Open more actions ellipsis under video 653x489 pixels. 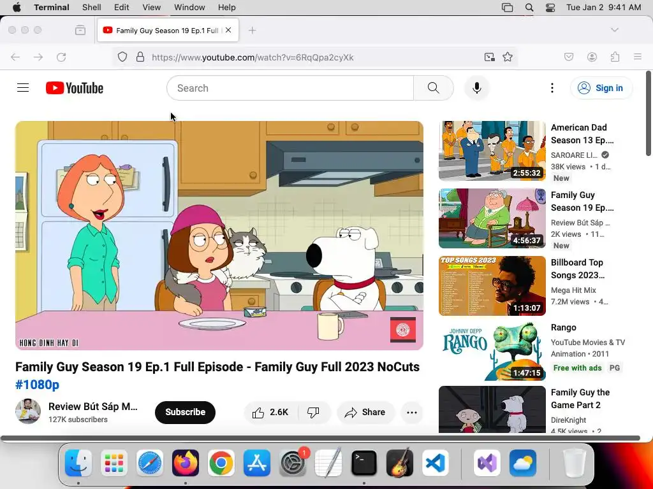coord(412,412)
